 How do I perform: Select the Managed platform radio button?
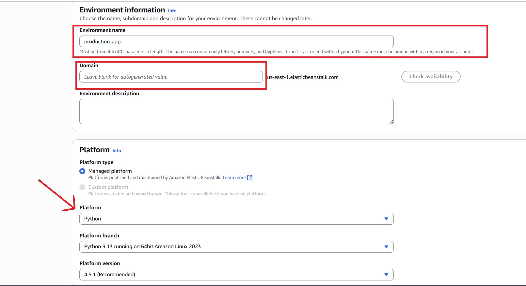click(x=82, y=171)
